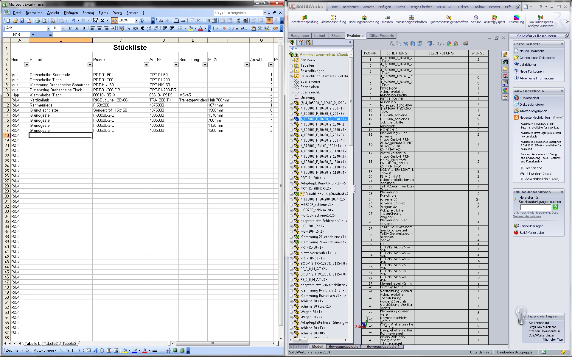This screenshot has width=572, height=357.
Task: Toggle Italic (K) formatting in Excel
Action: tap(77, 28)
